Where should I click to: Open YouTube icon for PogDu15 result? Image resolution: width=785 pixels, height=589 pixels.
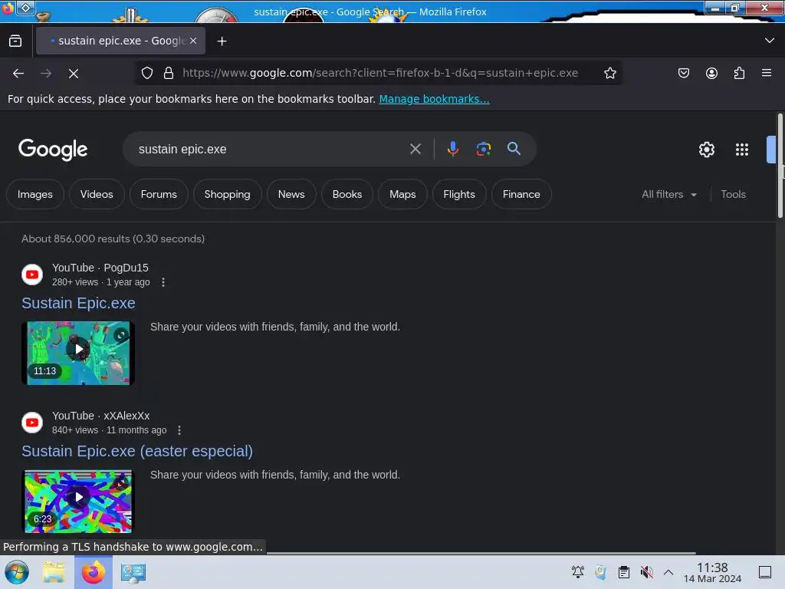(32, 275)
